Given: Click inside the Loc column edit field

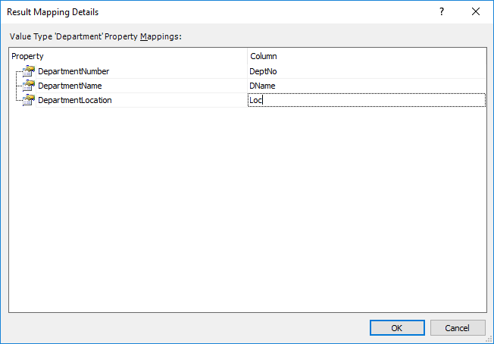Looking at the screenshot, I should coord(367,100).
